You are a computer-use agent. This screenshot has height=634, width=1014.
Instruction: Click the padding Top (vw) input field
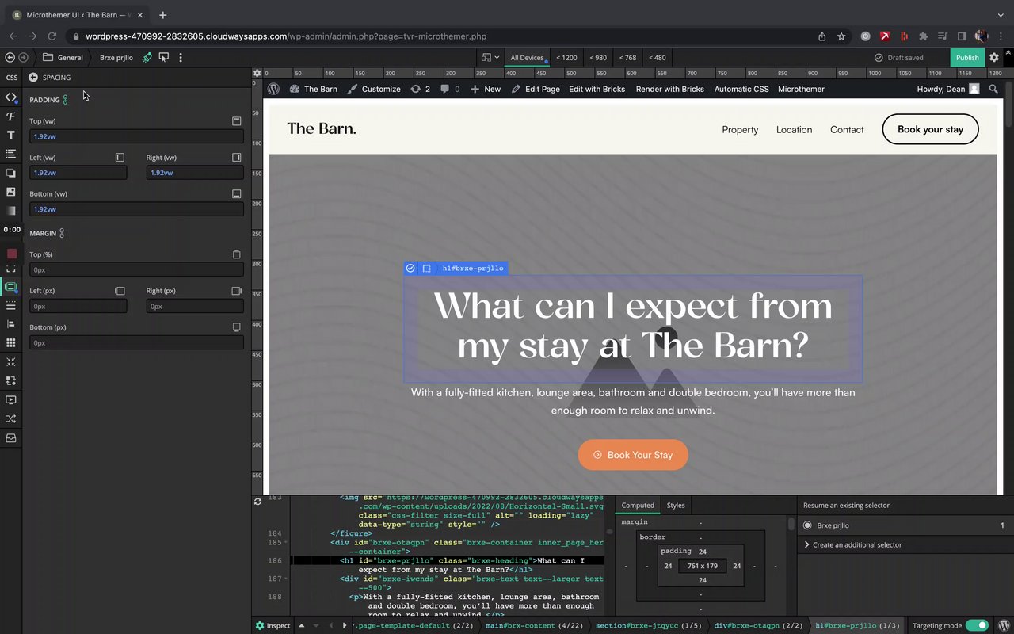tap(136, 136)
